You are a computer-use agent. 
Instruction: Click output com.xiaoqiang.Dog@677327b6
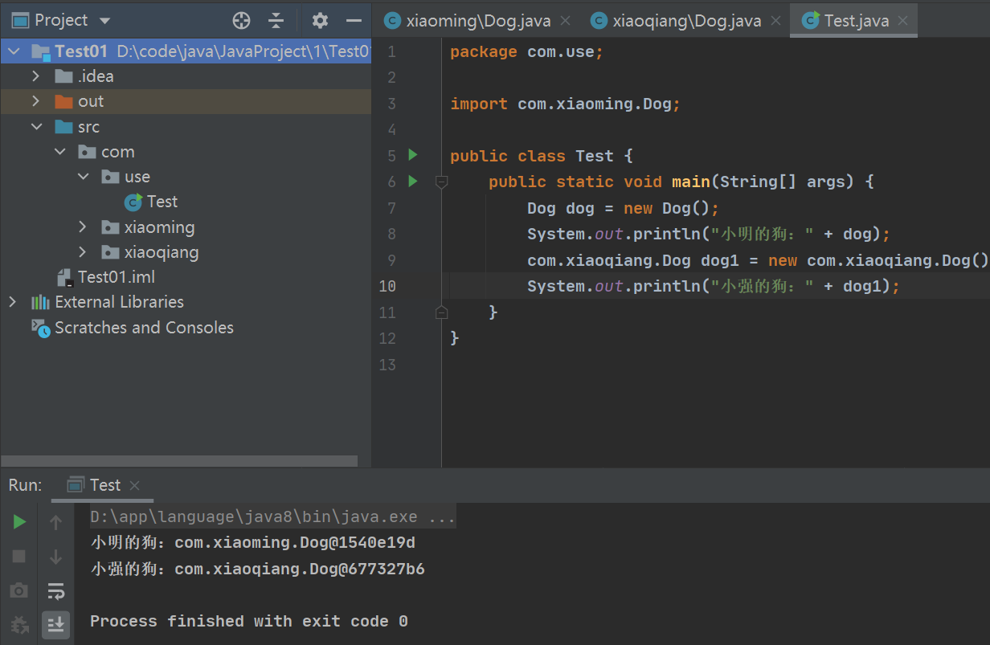(x=300, y=569)
